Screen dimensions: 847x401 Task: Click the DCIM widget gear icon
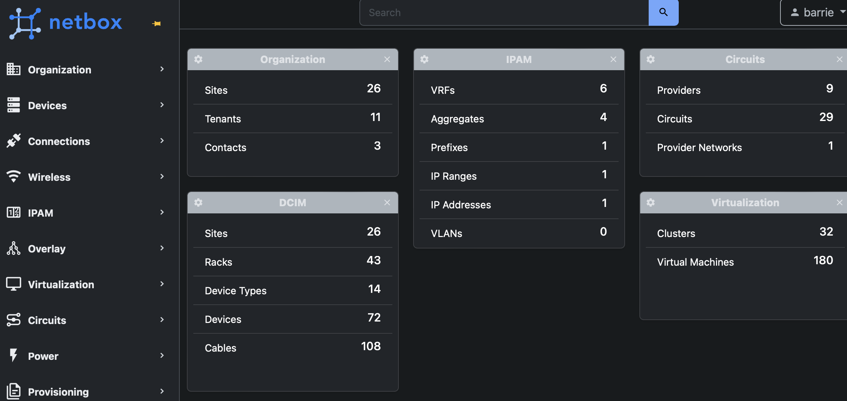tap(198, 203)
